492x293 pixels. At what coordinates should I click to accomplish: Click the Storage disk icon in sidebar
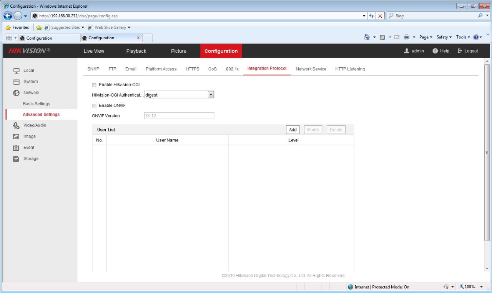(16, 159)
